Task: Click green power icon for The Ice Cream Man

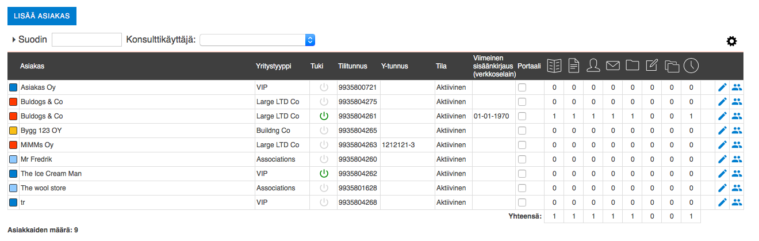Action: pos(323,174)
